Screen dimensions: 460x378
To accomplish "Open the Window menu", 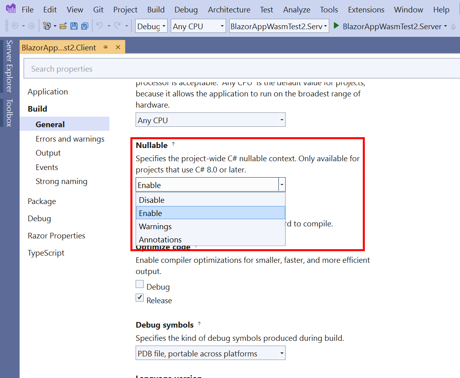I will pyautogui.click(x=408, y=10).
